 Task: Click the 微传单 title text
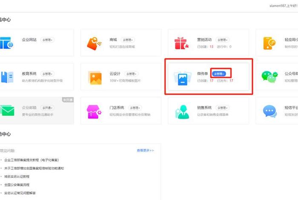[203, 74]
